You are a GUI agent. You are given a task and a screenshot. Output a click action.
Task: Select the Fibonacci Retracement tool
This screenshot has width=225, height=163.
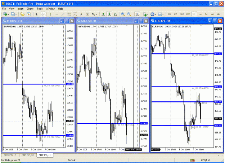[x=75, y=14]
